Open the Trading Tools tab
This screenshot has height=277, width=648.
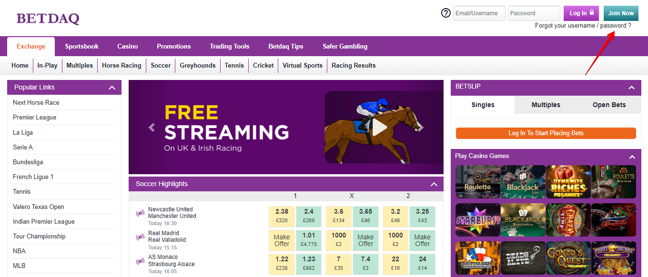coord(230,46)
